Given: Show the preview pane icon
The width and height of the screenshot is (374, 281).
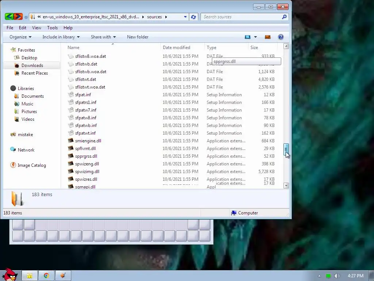Looking at the screenshot, I should pos(268,37).
